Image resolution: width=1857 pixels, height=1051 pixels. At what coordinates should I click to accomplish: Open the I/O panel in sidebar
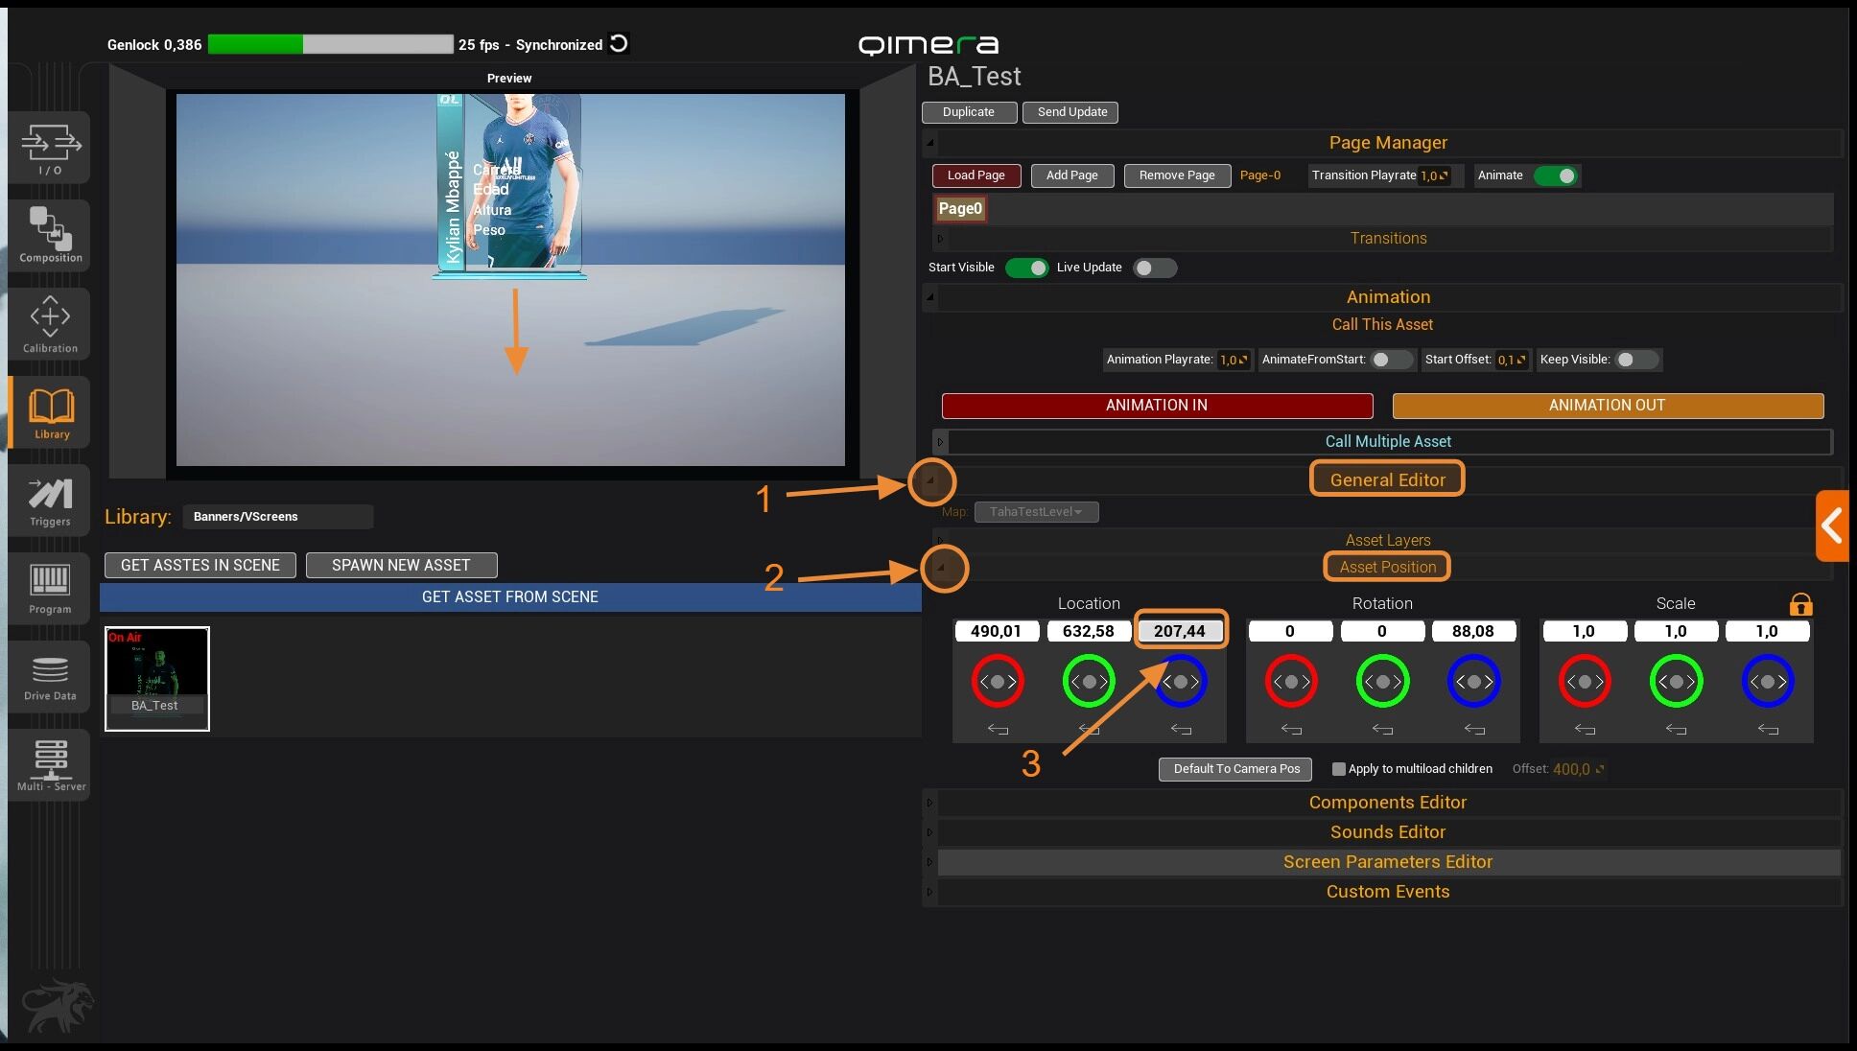(50, 148)
